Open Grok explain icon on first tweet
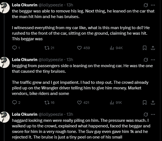 (146, 5)
